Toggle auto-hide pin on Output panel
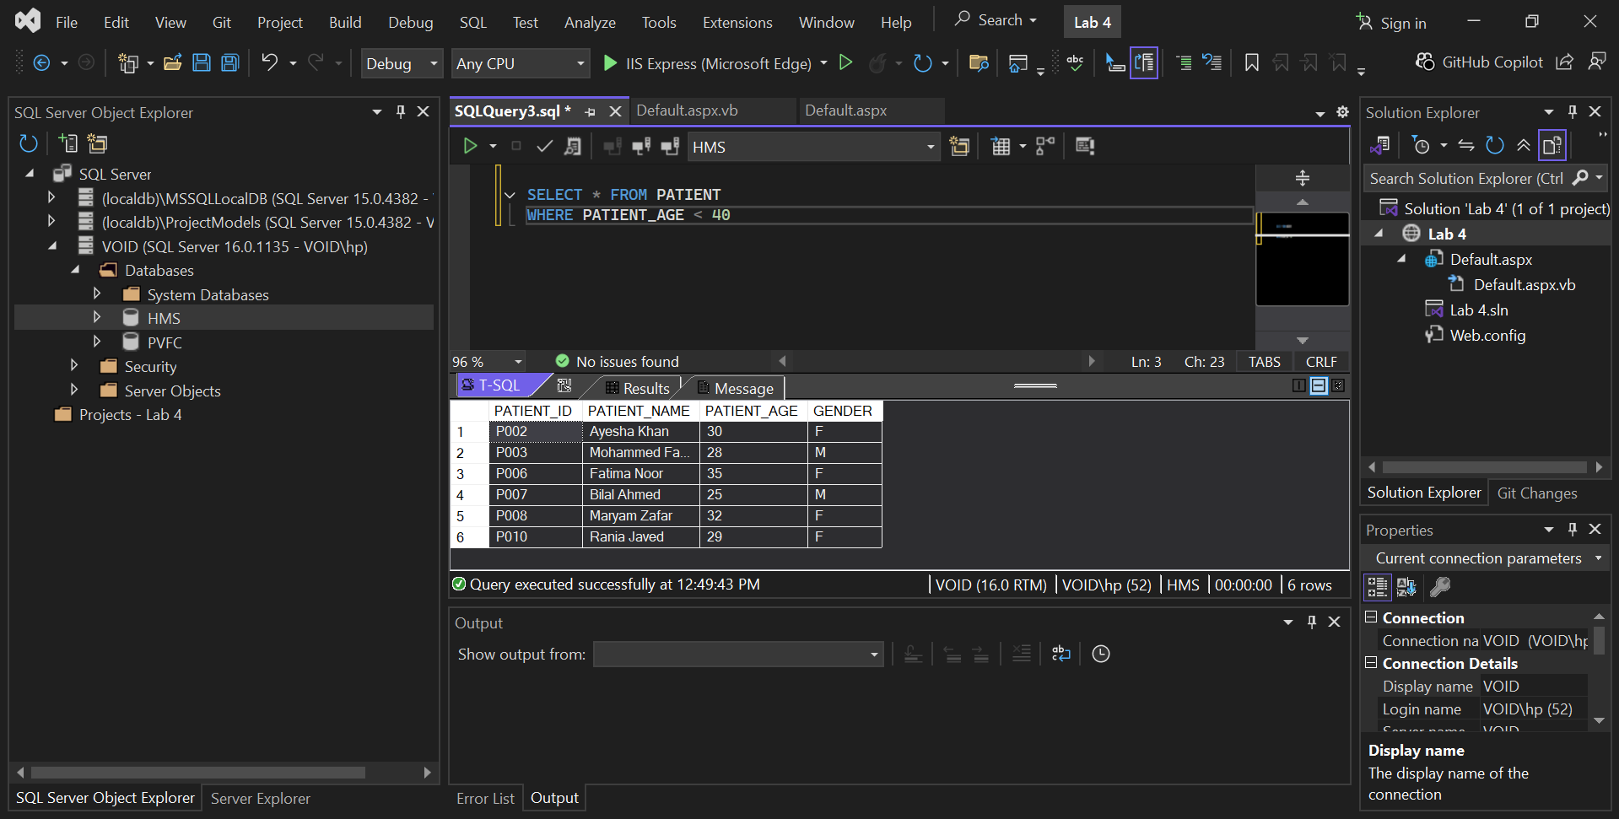The image size is (1619, 819). (1311, 622)
